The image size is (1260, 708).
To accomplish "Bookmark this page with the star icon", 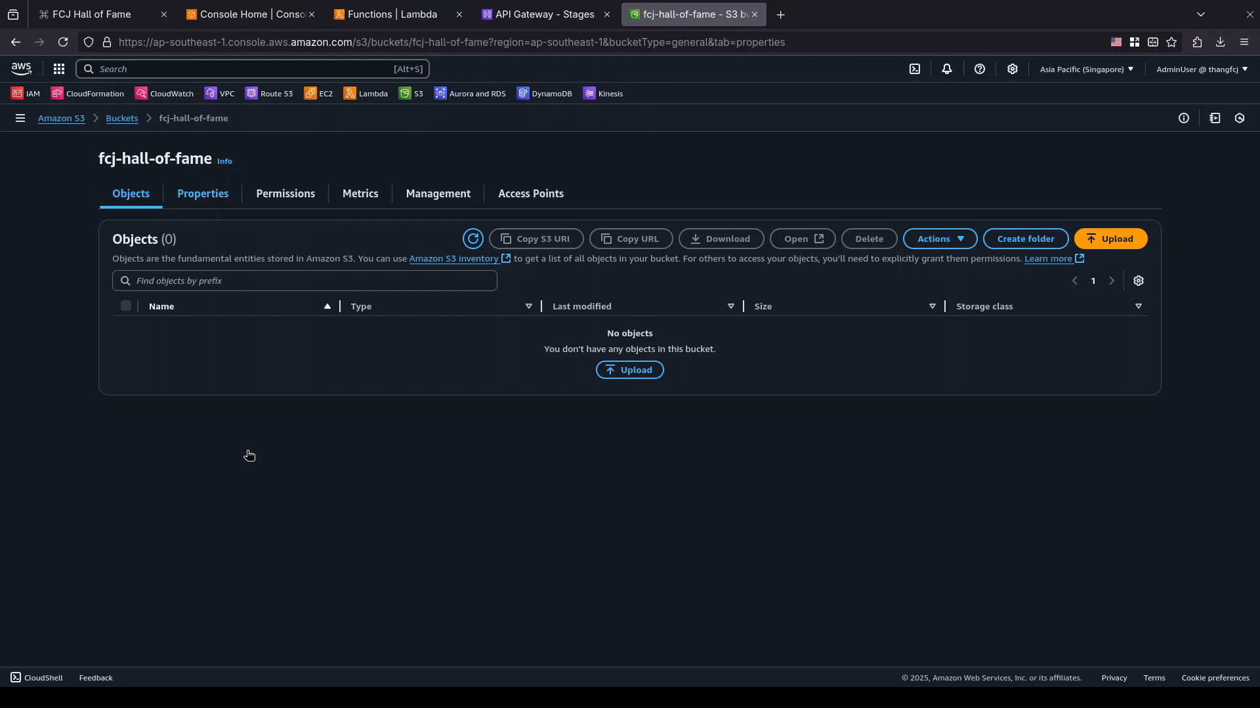I will point(1171,42).
